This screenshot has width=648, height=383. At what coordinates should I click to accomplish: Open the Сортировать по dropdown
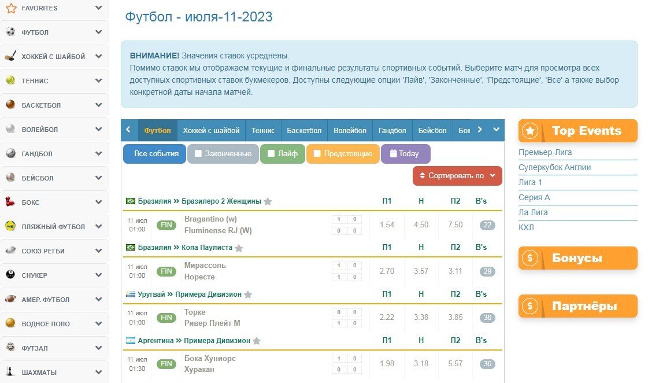tap(457, 176)
